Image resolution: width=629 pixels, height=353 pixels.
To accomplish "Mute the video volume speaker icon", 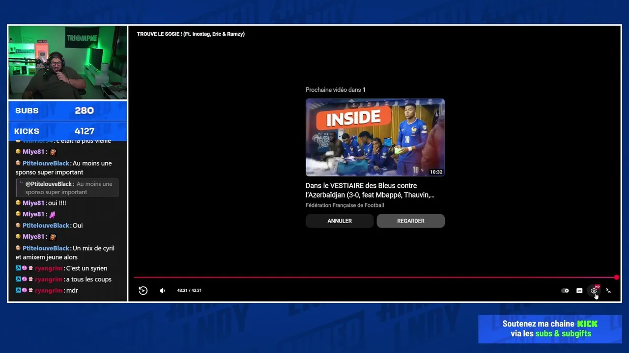I will point(162,291).
